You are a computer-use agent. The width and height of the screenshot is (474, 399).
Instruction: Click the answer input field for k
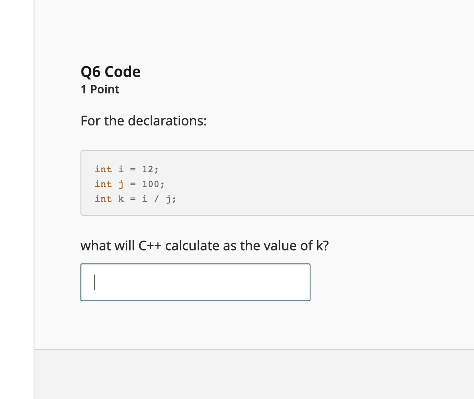195,282
